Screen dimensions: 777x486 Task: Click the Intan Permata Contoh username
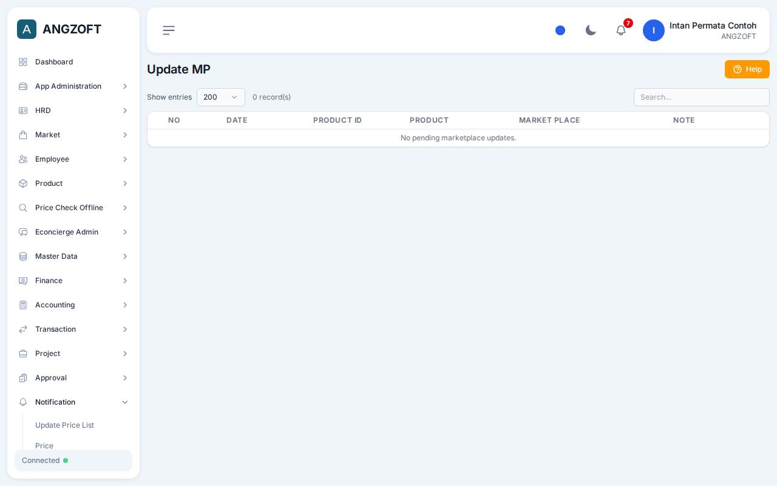tap(713, 26)
